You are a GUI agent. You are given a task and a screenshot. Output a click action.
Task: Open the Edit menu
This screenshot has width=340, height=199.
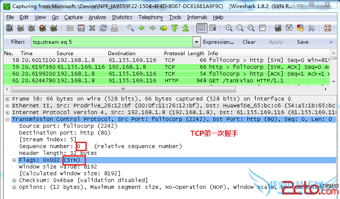pos(24,17)
